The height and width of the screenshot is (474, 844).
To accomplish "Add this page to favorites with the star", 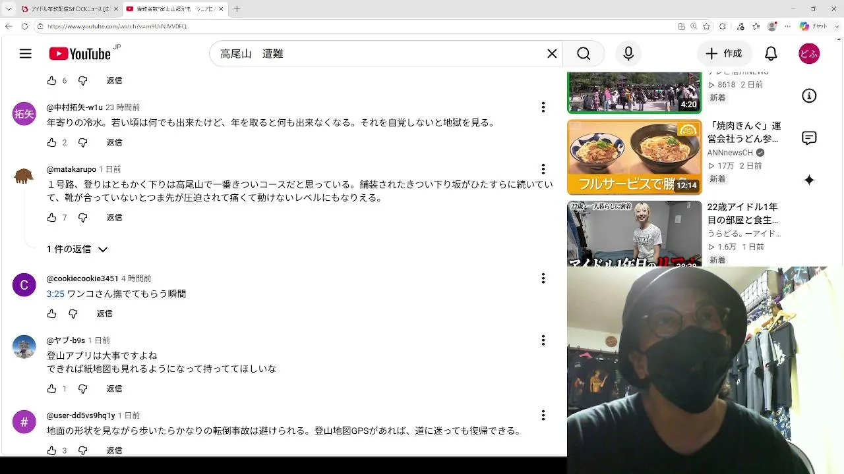I will click(706, 26).
